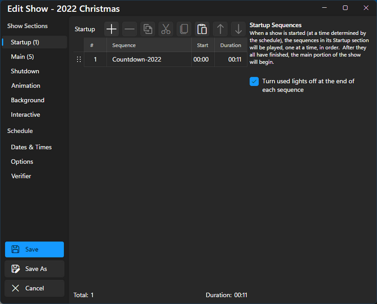Switch to the Shutdown section
The width and height of the screenshot is (377, 304).
(25, 71)
